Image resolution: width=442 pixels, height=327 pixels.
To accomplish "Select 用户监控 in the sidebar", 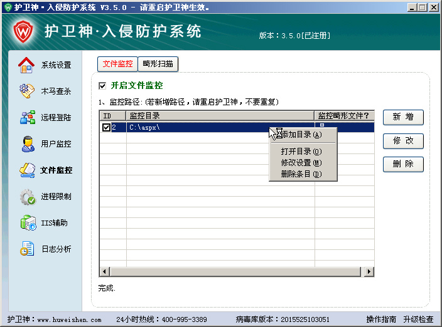I will pos(56,143).
